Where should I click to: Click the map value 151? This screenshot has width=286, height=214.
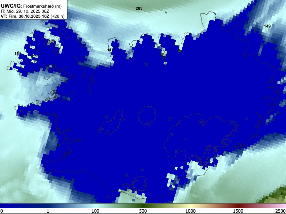point(17,54)
